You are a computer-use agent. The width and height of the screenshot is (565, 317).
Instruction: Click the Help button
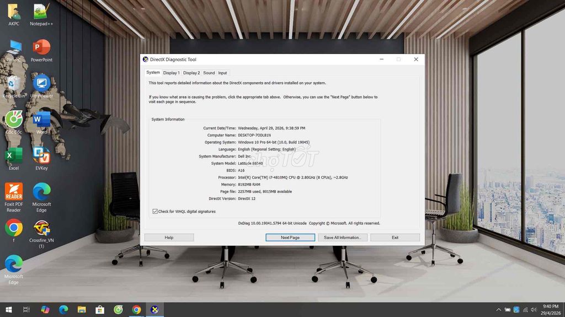tap(169, 238)
